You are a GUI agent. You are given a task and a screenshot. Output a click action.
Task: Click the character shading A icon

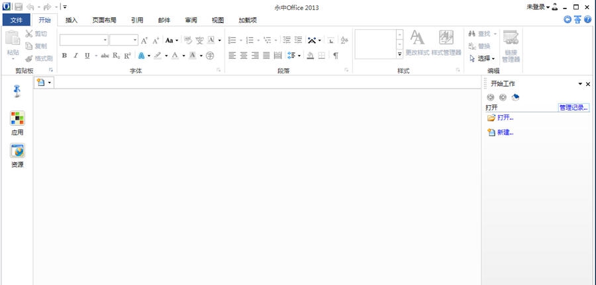pyautogui.click(x=193, y=56)
